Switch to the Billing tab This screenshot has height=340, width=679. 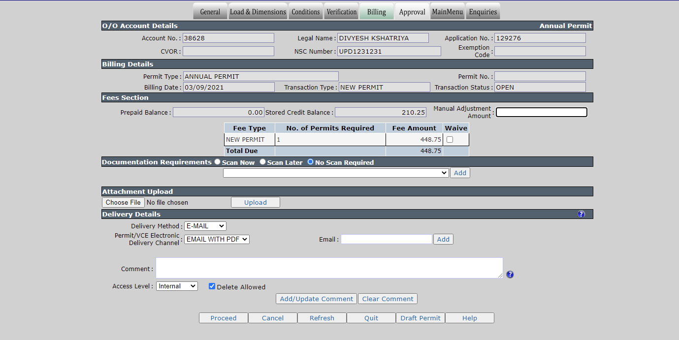pyautogui.click(x=377, y=12)
